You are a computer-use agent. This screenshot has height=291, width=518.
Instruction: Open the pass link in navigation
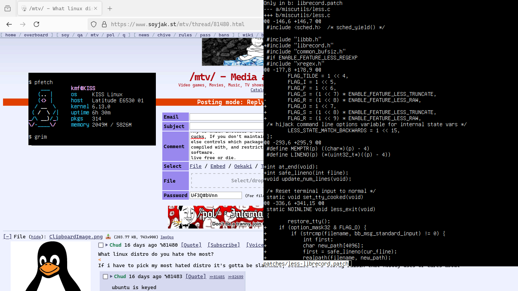[205, 35]
